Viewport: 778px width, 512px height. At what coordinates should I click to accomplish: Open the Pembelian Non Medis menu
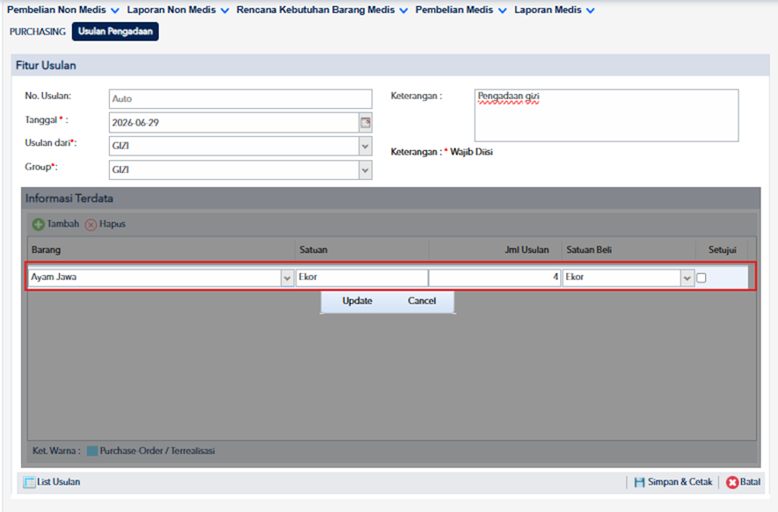(63, 10)
